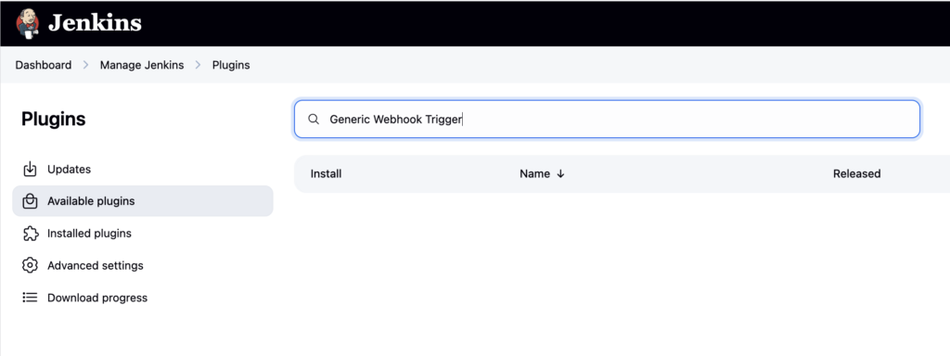
Task: Open Manage Jenkins breadcrumb link
Action: coord(142,65)
